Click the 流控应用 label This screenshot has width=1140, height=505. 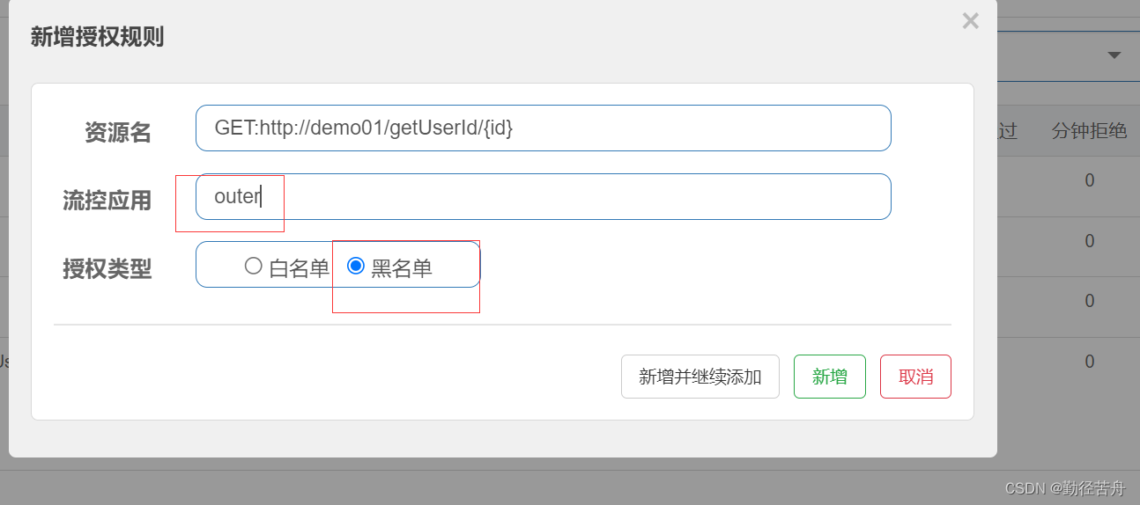point(107,201)
